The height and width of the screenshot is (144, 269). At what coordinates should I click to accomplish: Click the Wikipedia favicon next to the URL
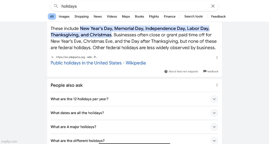click(x=52, y=57)
